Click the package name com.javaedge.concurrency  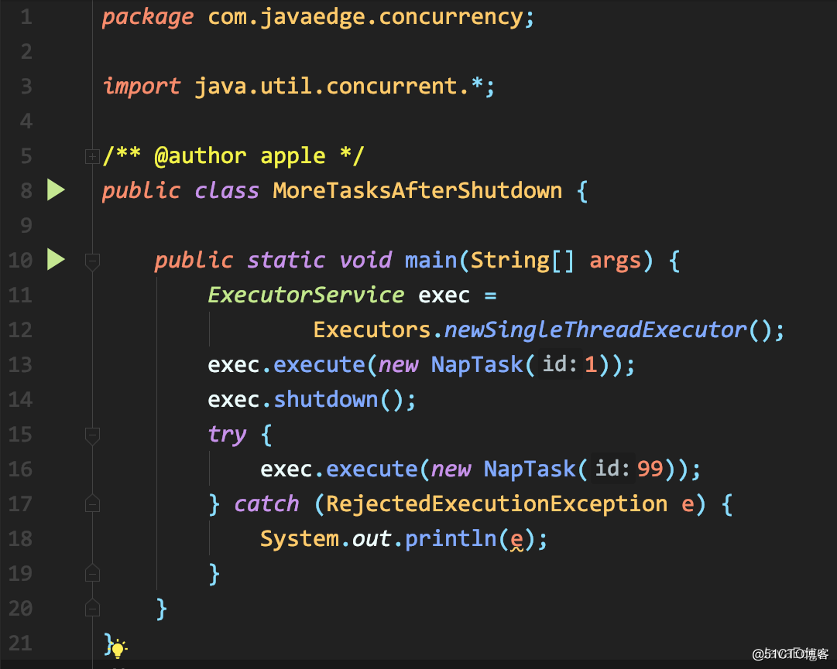(365, 17)
